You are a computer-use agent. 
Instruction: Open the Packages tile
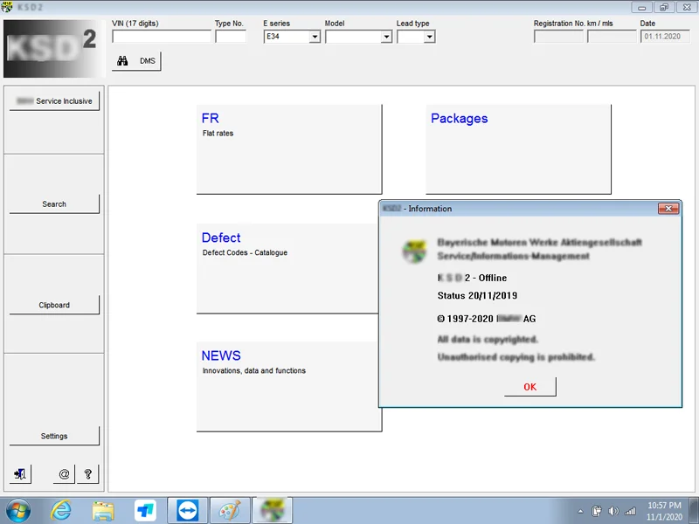tap(518, 149)
